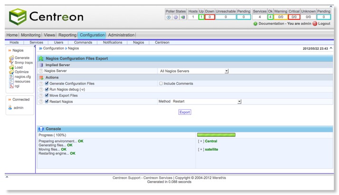Open the Method Restart dropdown
Viewport: 339px width, 195px height.
(x=207, y=102)
